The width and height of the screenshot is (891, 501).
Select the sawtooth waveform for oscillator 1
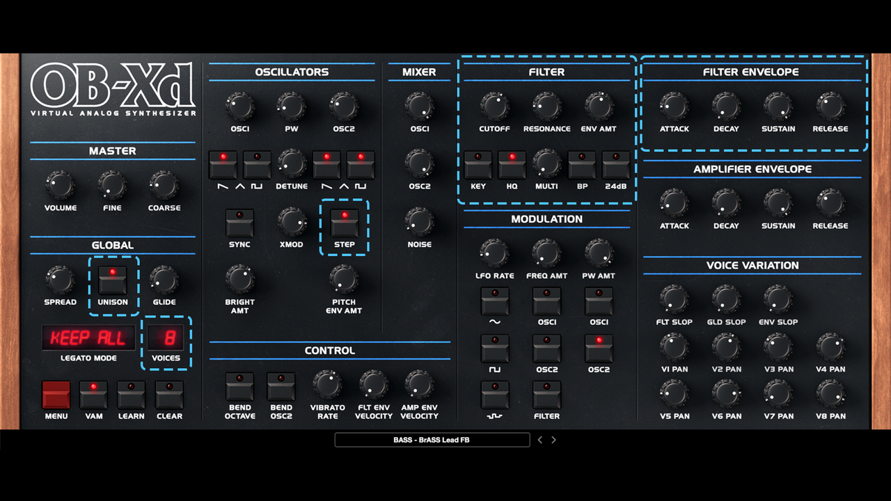click(x=223, y=164)
